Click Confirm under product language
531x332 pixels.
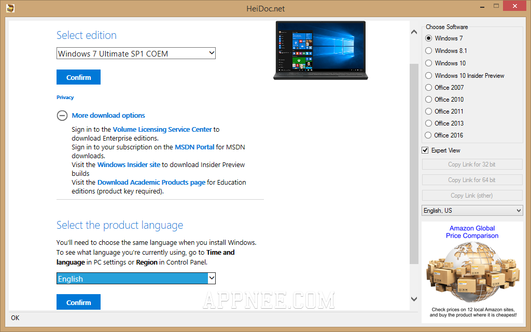79,302
